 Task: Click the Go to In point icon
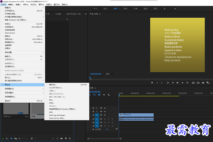pos(168,83)
